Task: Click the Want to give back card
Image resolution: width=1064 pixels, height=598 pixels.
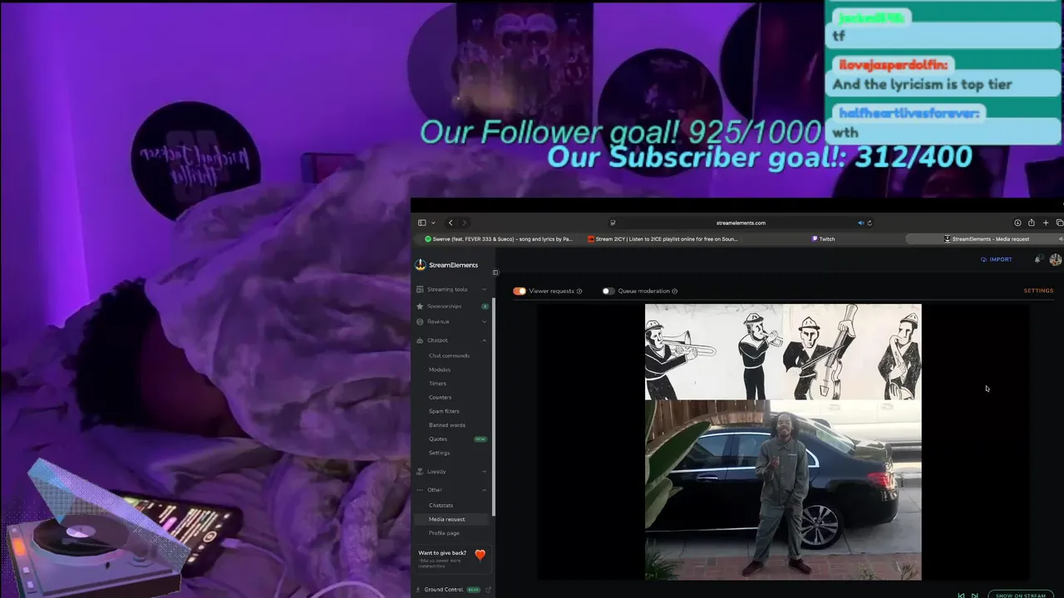Action: pos(453,558)
